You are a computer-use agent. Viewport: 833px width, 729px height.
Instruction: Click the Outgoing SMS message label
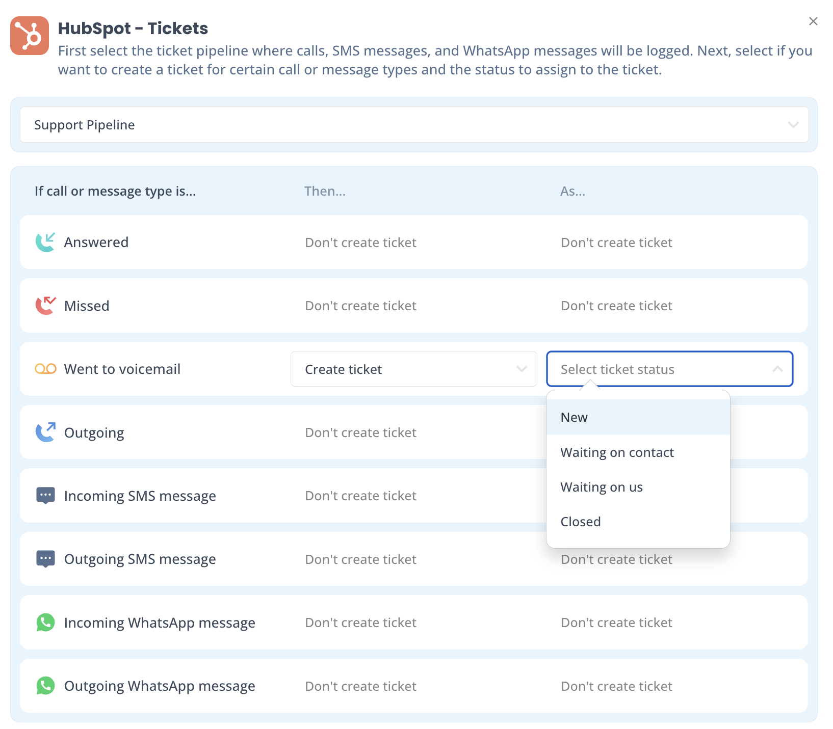pos(140,559)
